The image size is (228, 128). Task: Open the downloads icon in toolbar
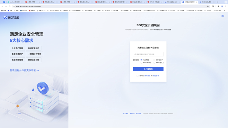218,6
